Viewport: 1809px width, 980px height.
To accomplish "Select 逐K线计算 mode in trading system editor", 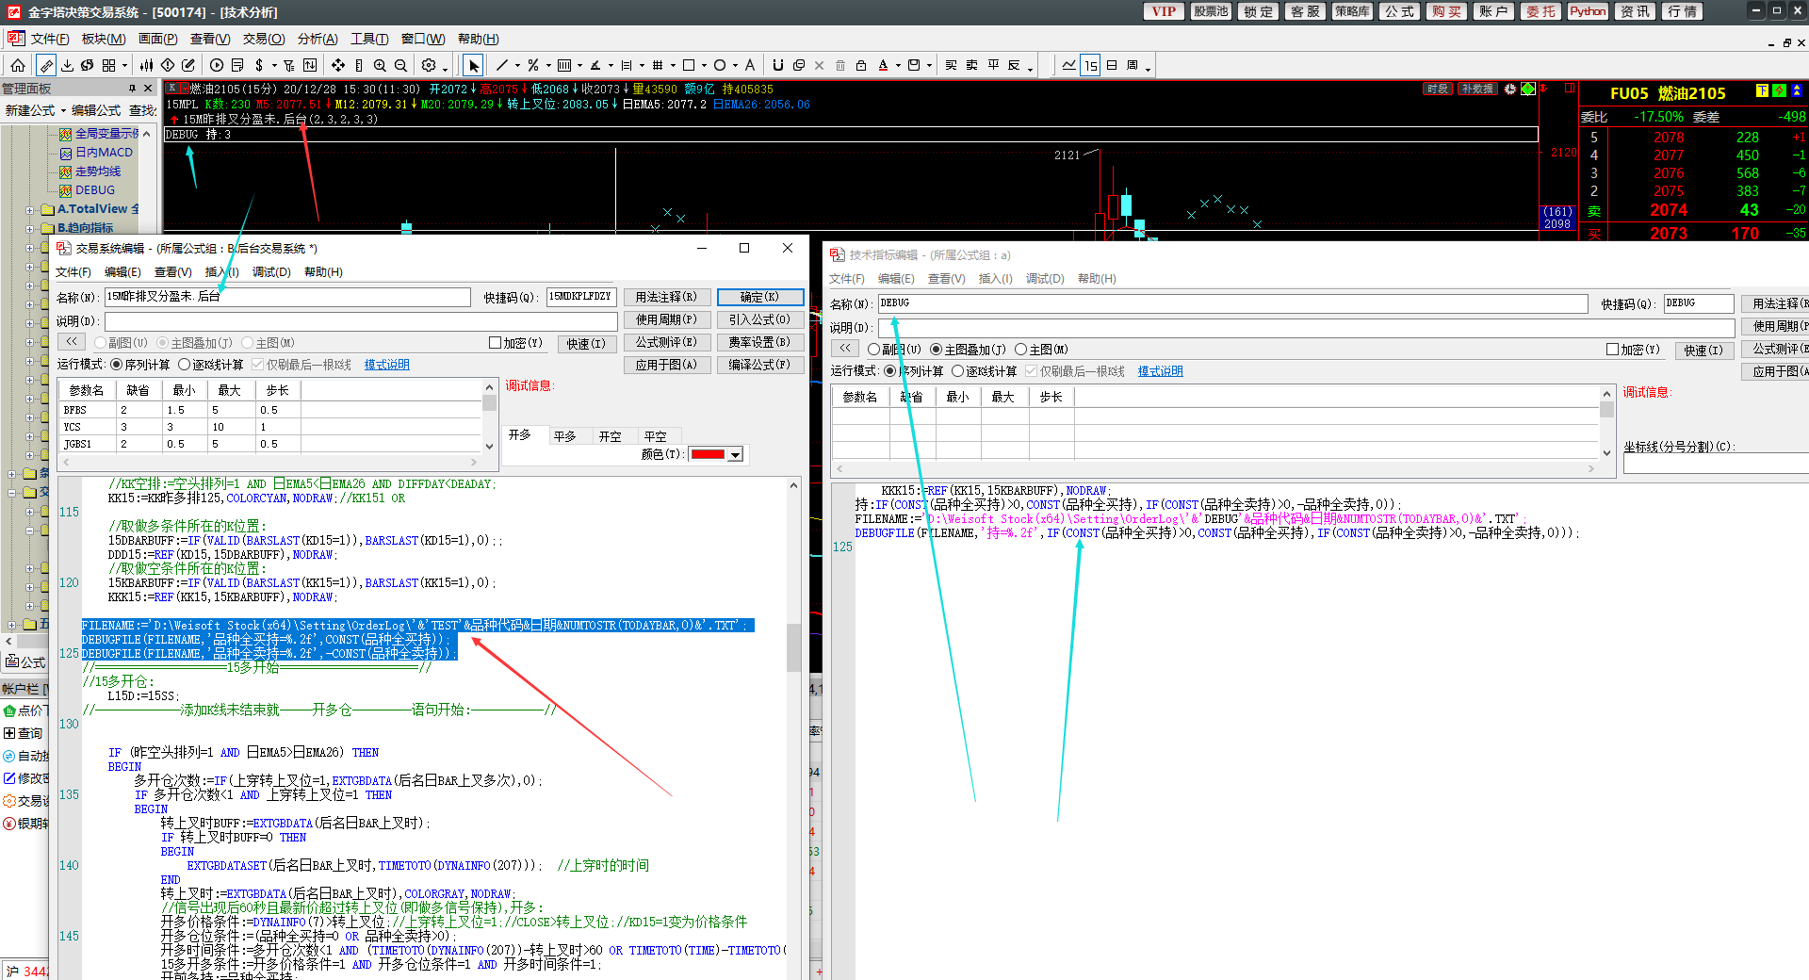I will 185,365.
